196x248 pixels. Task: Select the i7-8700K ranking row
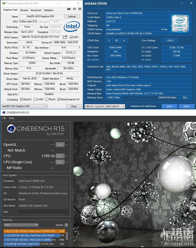[x=34, y=231]
